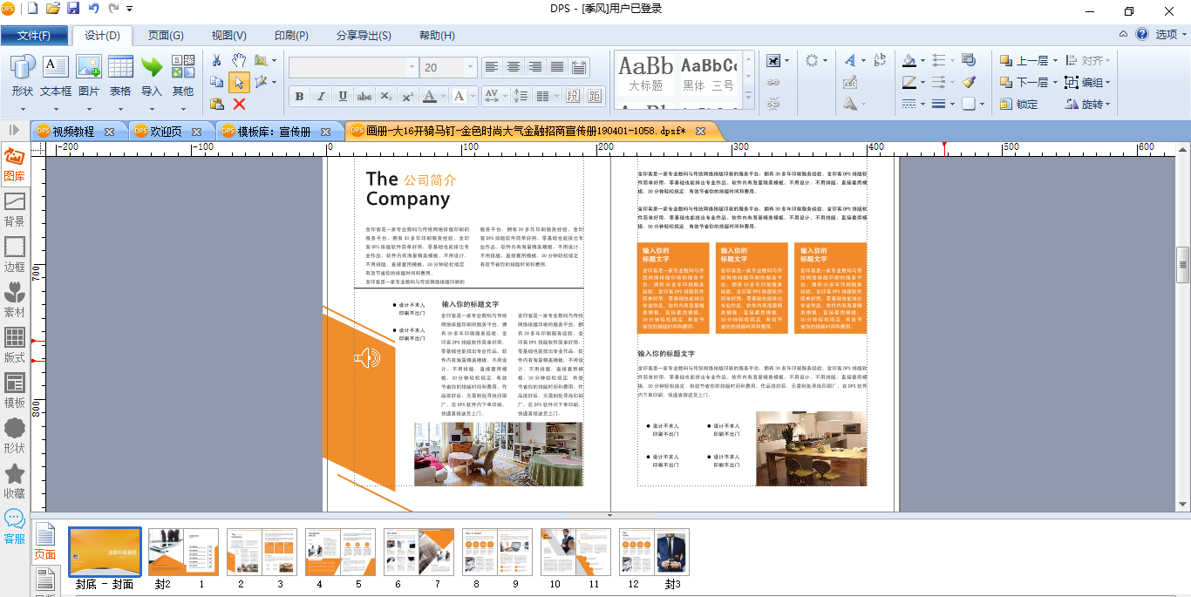Image resolution: width=1191 pixels, height=597 pixels.
Task: Click the scissors cut icon
Action: pyautogui.click(x=217, y=60)
